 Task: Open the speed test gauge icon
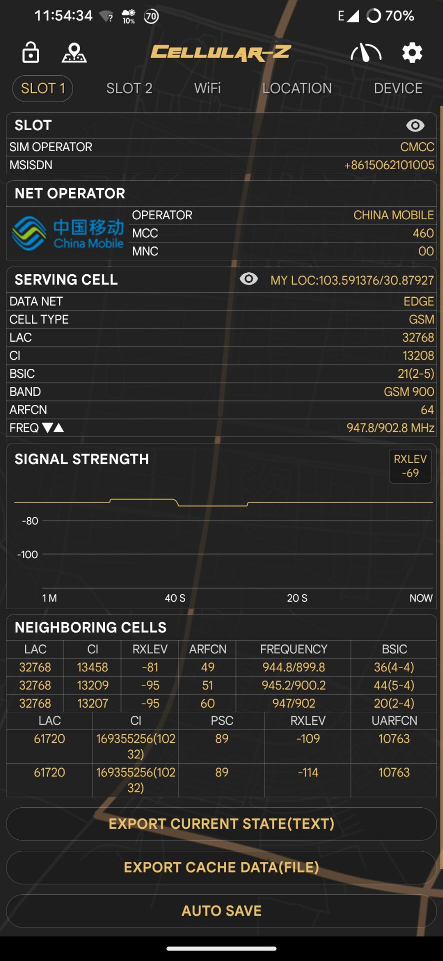coord(366,53)
